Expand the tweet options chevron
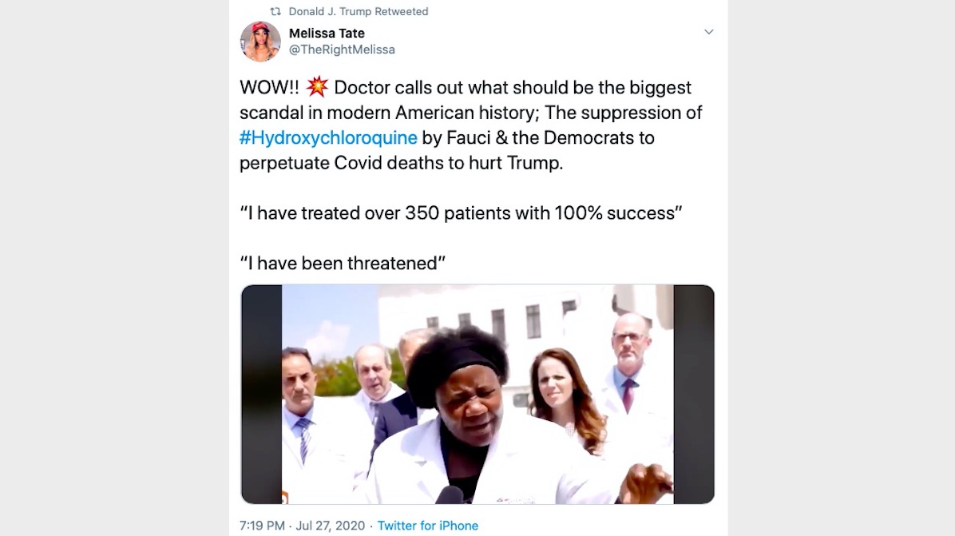 (708, 32)
